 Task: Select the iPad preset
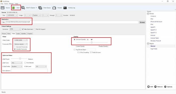pyautogui.click(x=152, y=24)
